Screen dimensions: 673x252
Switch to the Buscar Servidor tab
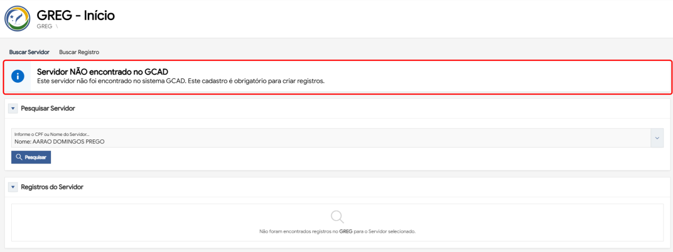pos(29,52)
